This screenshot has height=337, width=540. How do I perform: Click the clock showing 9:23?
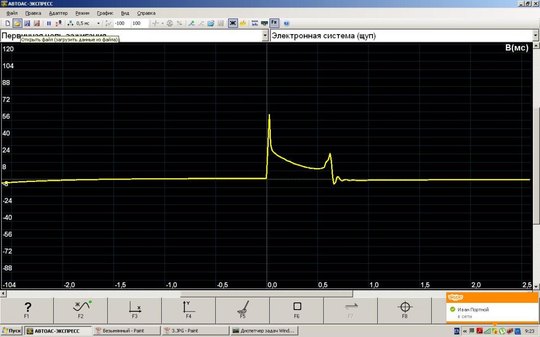click(x=529, y=331)
